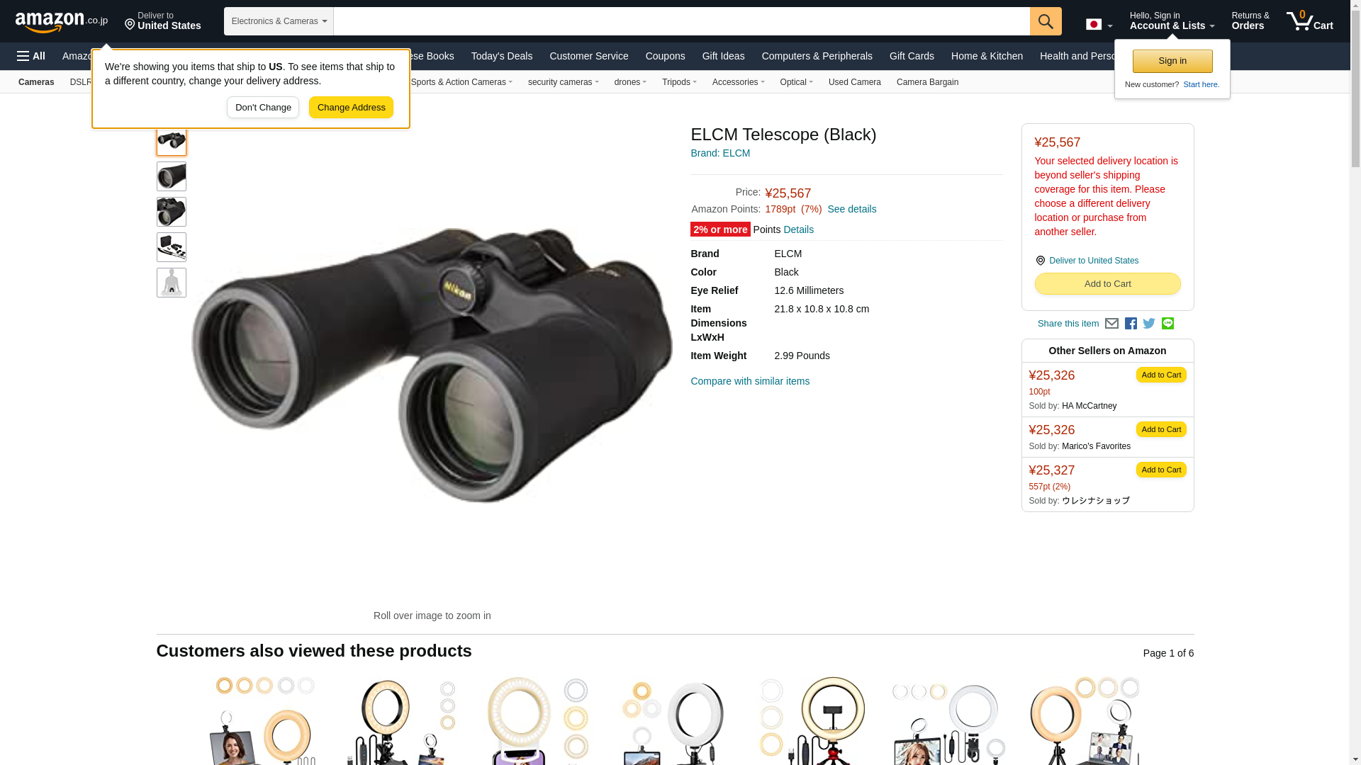The height and width of the screenshot is (765, 1361).
Task: Add the ELCM Telescope to cart
Action: pos(1107,284)
